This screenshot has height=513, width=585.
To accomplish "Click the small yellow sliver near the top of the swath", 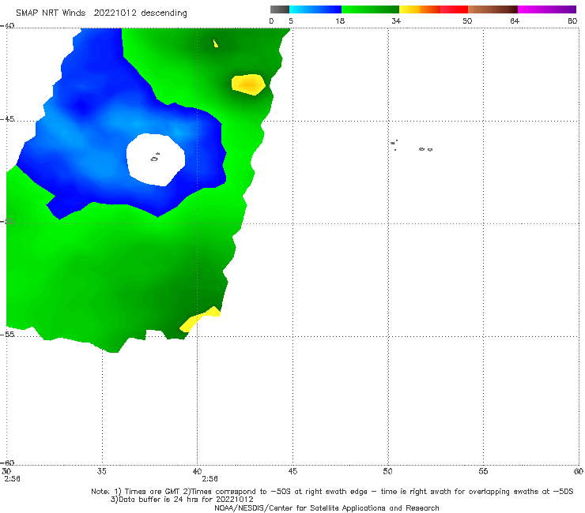I will [x=216, y=43].
